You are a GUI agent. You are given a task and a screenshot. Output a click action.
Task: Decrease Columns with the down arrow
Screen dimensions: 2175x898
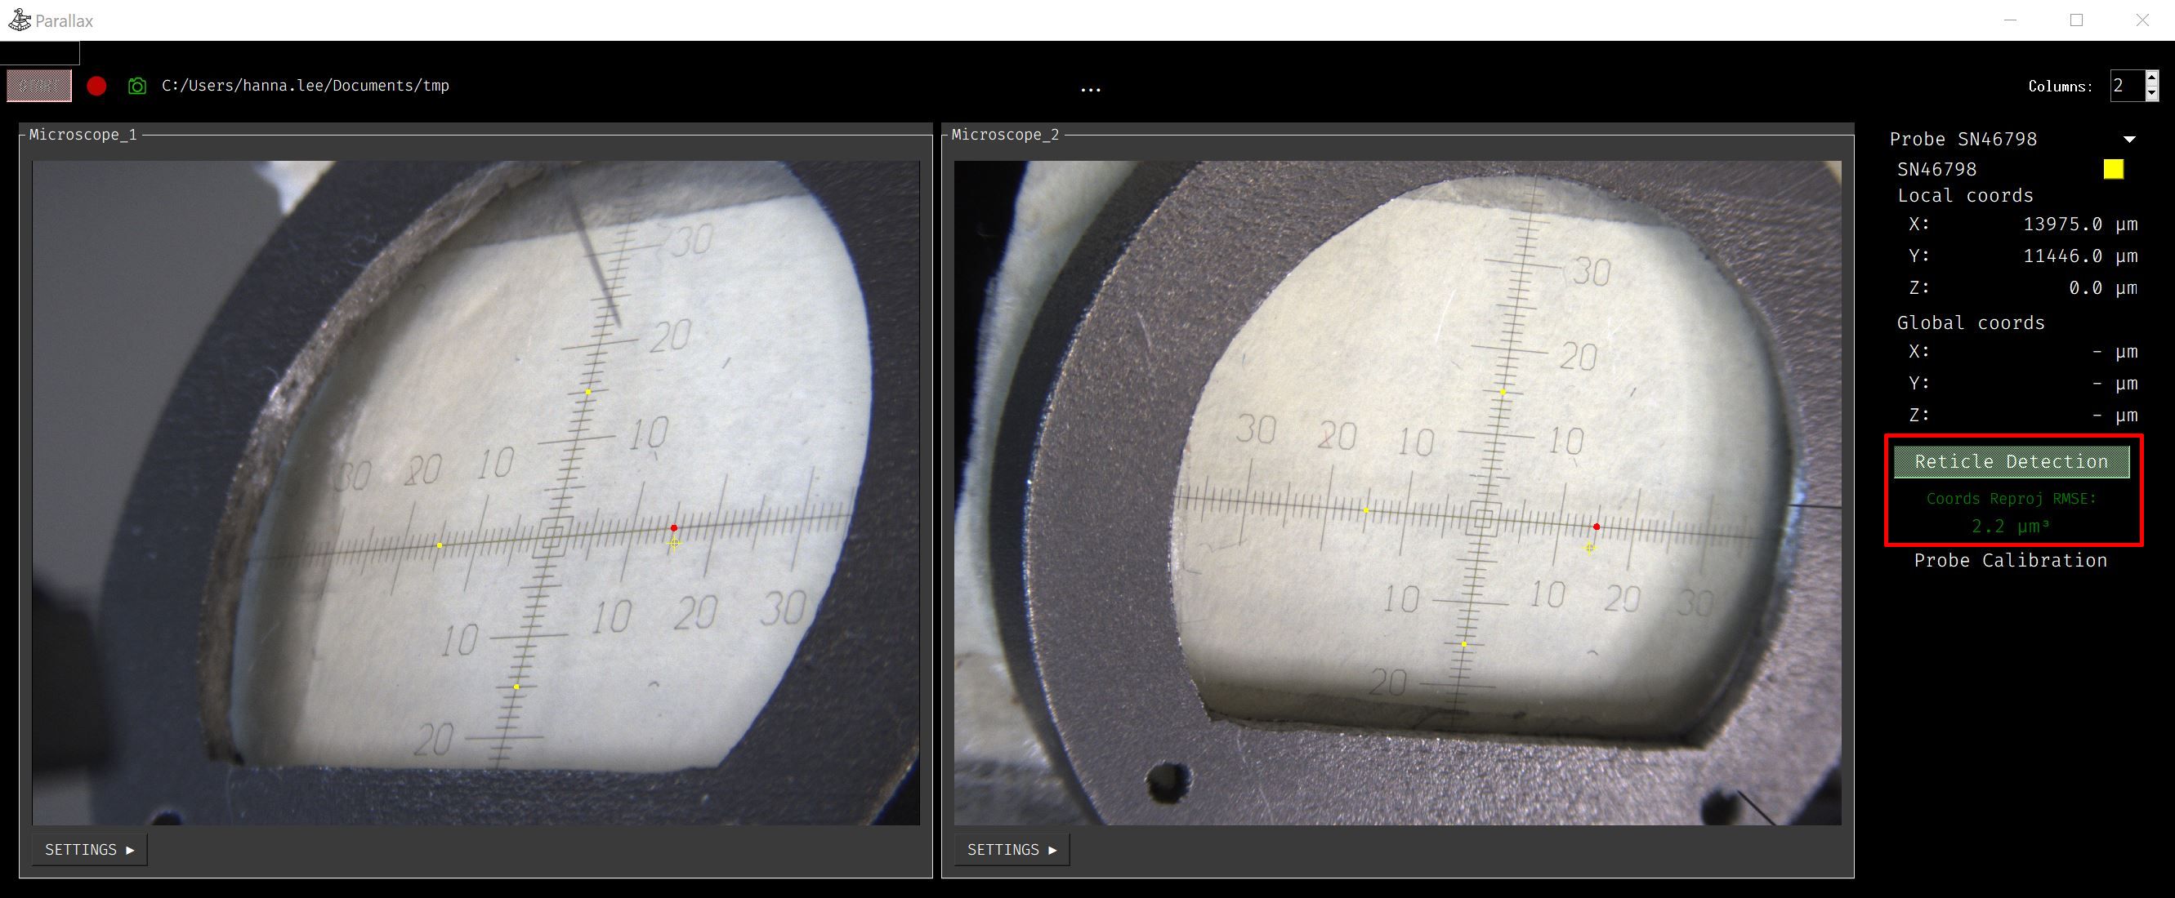(2151, 94)
